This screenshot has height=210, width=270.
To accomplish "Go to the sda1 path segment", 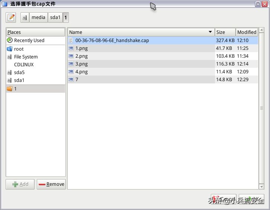I will point(55,17).
